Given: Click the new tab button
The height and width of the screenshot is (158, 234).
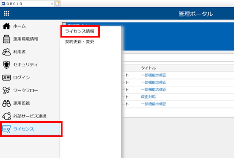Looking at the screenshot, I should pos(57,3).
